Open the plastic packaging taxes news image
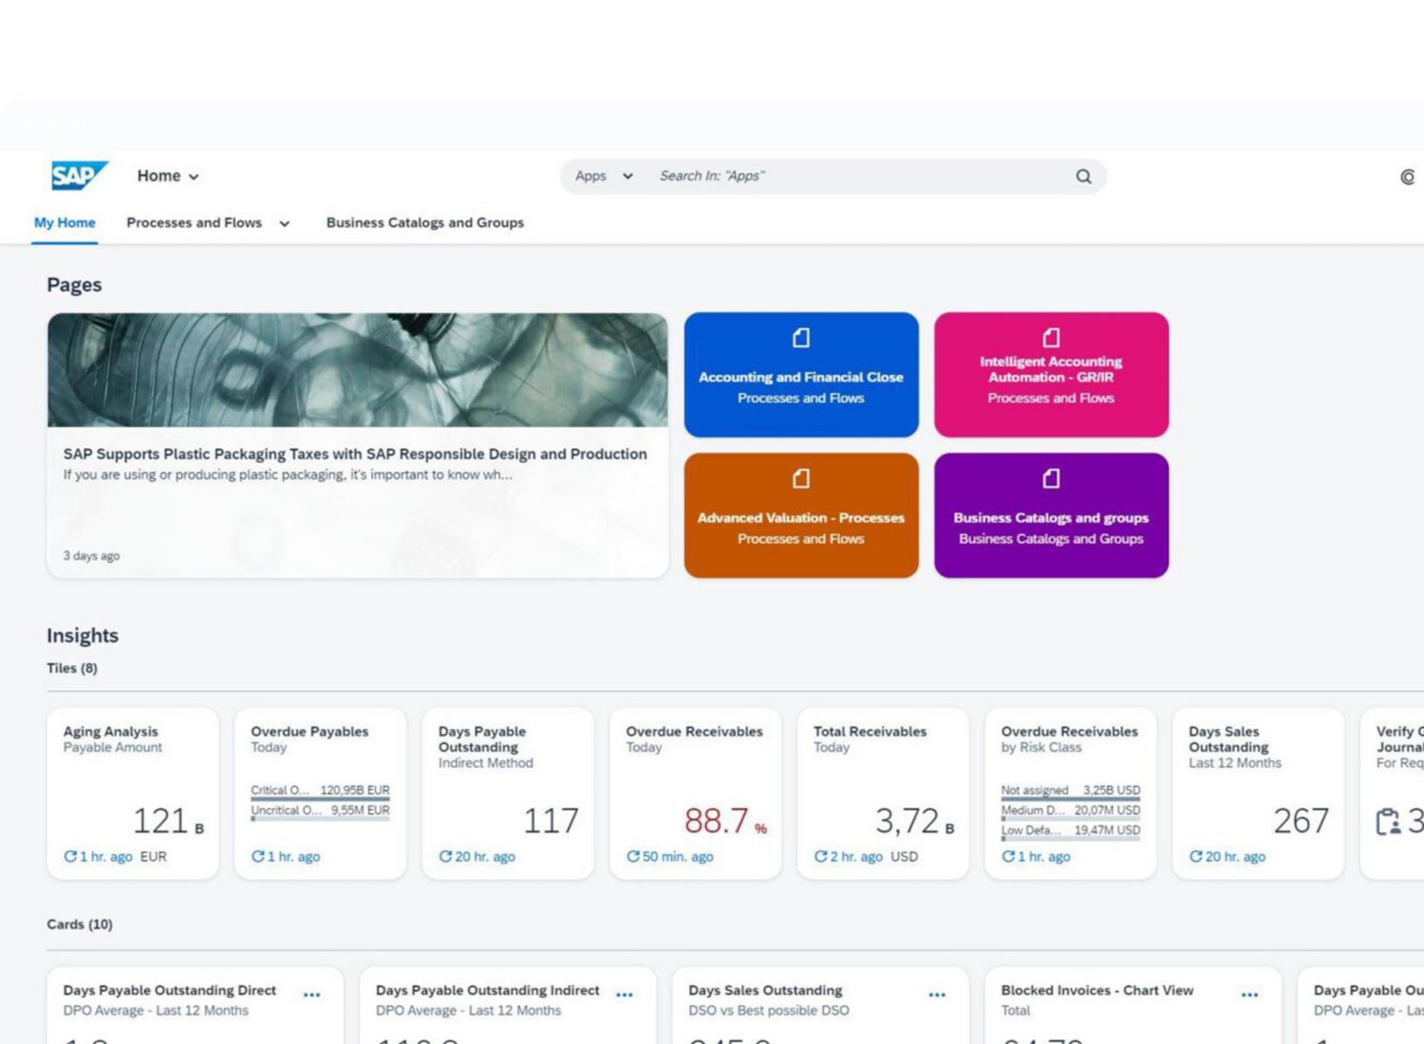This screenshot has width=1424, height=1044. 357,370
